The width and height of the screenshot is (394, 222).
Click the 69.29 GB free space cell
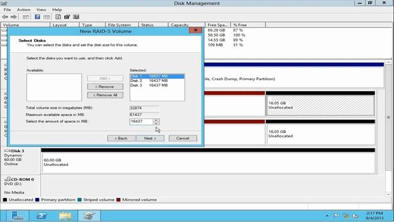216,30
